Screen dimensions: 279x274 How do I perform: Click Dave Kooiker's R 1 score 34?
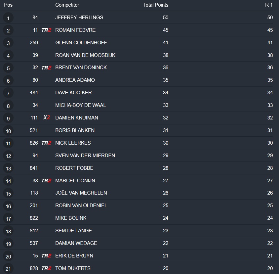click(x=270, y=93)
